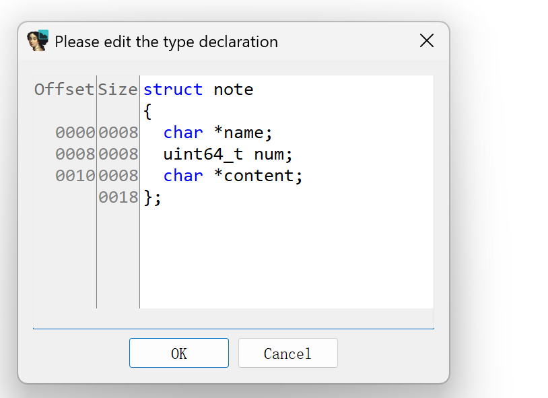Click the 'uint64_t' type keyword
The height and width of the screenshot is (398, 548).
pos(203,154)
